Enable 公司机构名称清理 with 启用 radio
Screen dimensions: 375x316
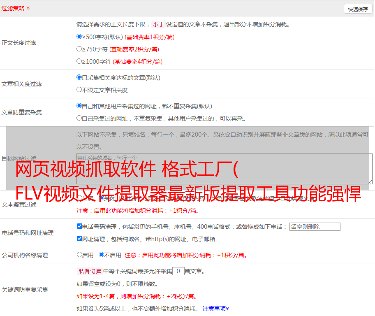tap(79, 255)
